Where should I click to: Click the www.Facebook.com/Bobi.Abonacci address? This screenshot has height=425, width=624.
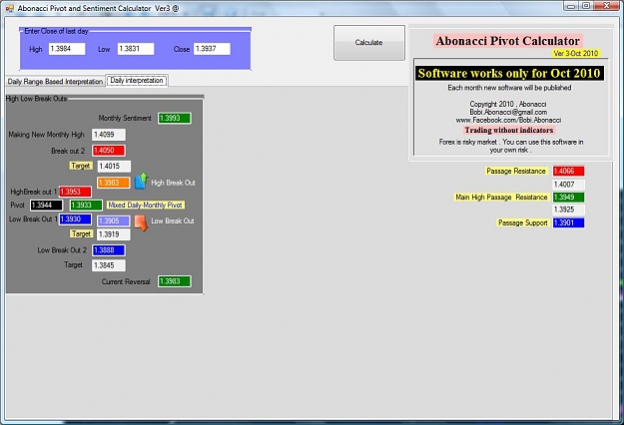(x=508, y=120)
